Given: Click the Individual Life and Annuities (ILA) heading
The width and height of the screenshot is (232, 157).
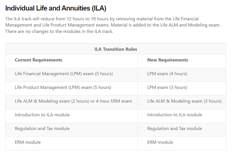Looking at the screenshot, I should click(x=56, y=8).
